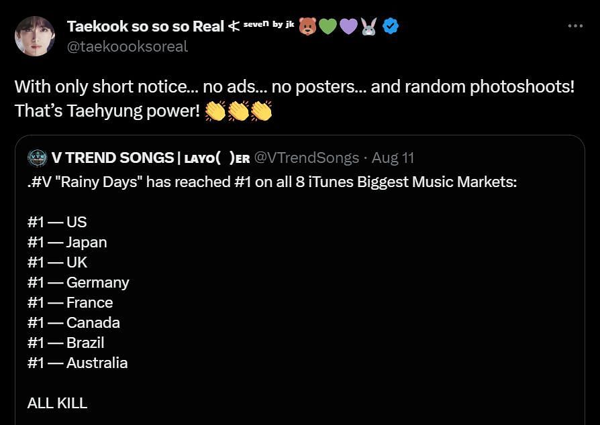Click the middle clapping hands emoji
Viewport: 600px width, 425px height.
click(238, 111)
